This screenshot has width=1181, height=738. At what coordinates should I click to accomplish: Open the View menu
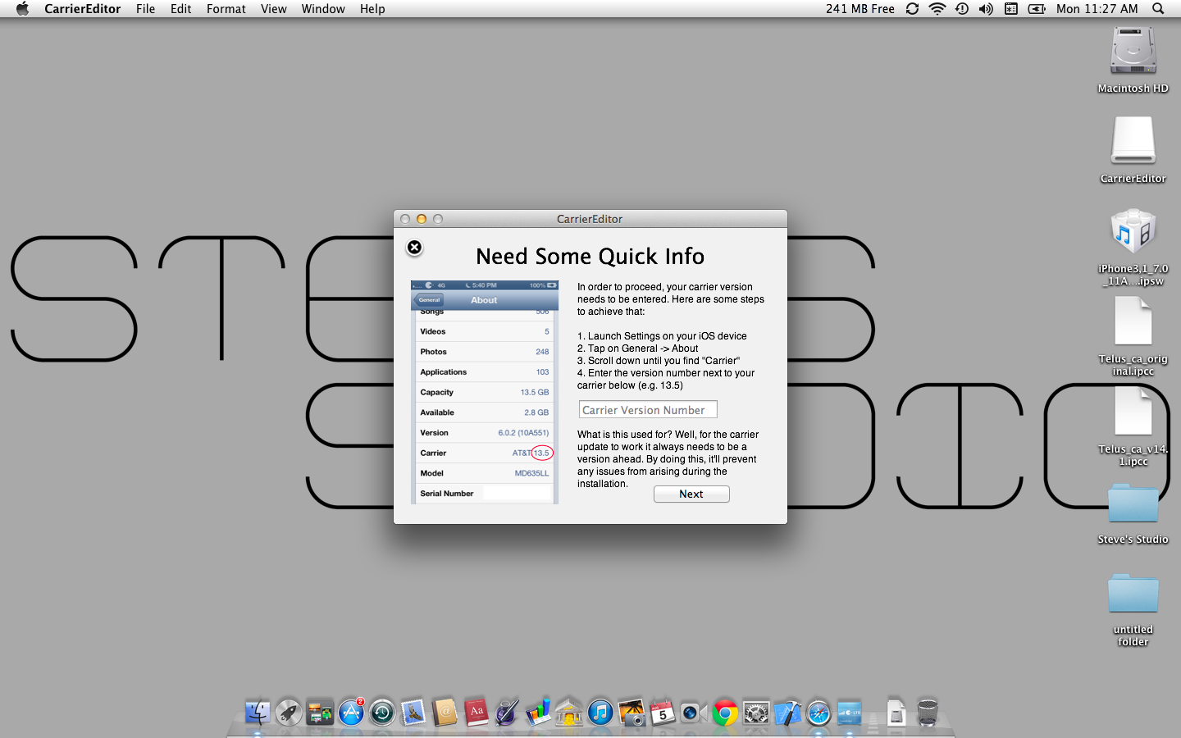point(274,9)
